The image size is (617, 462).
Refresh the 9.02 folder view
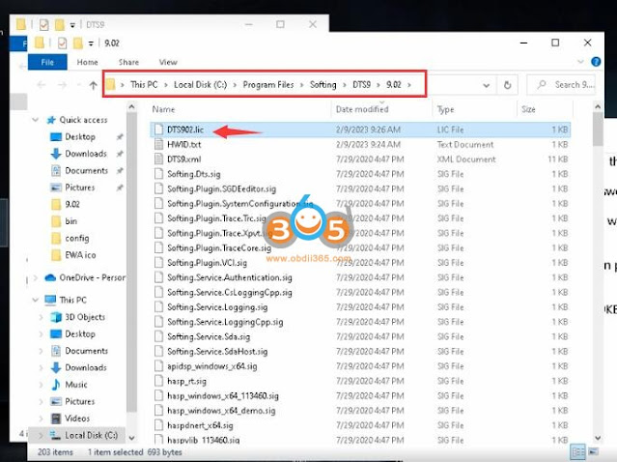[507, 85]
